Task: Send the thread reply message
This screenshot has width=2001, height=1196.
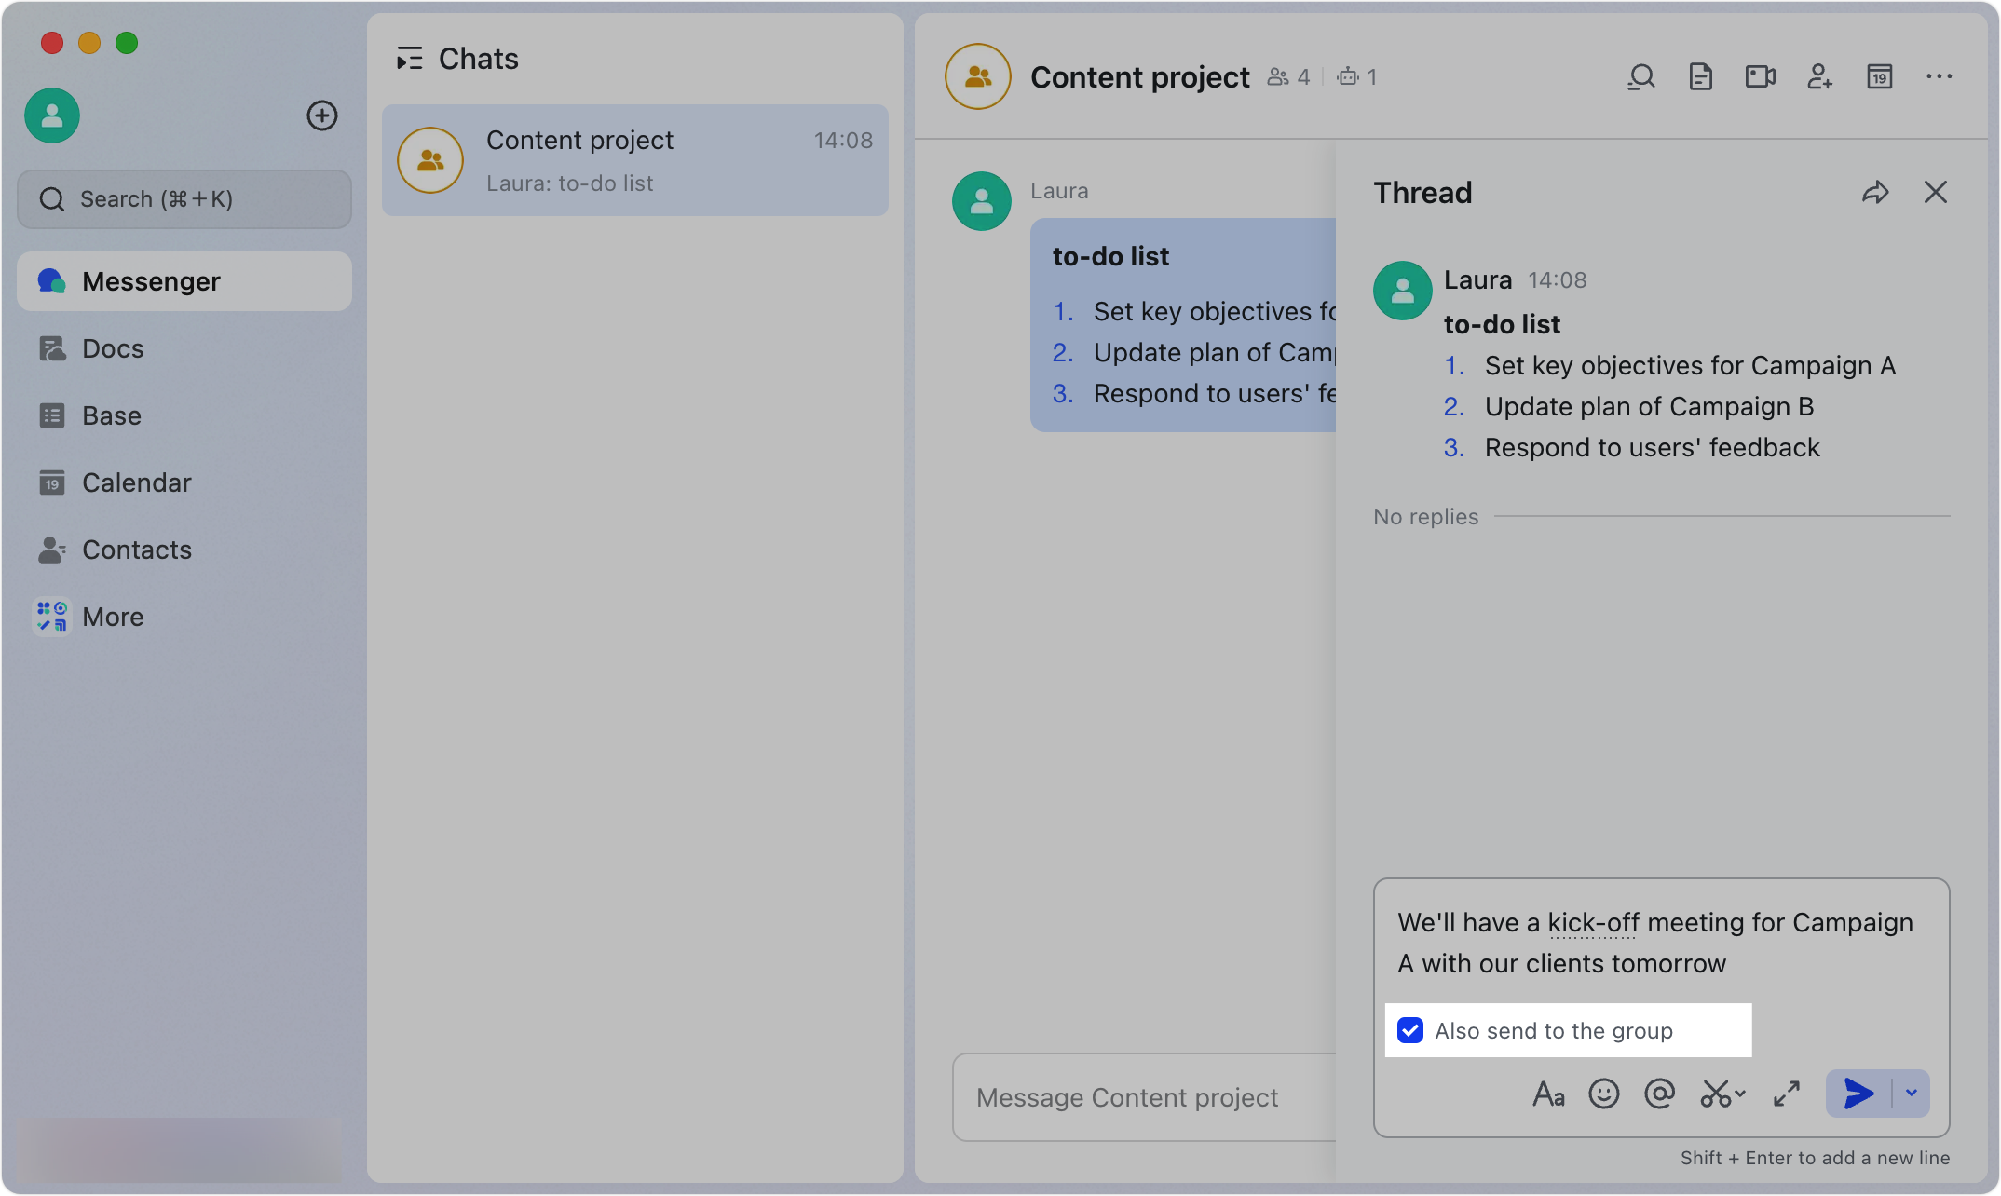Action: [1858, 1094]
